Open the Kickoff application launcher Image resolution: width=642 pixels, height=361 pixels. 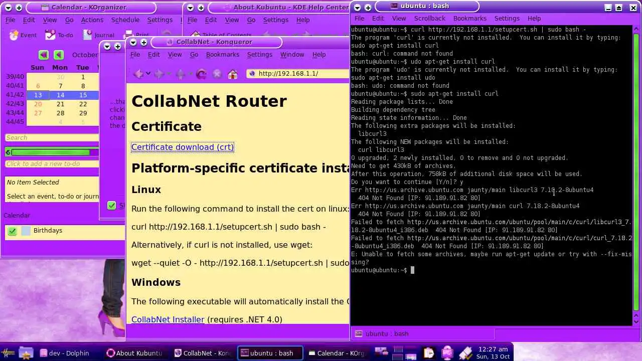click(8, 353)
